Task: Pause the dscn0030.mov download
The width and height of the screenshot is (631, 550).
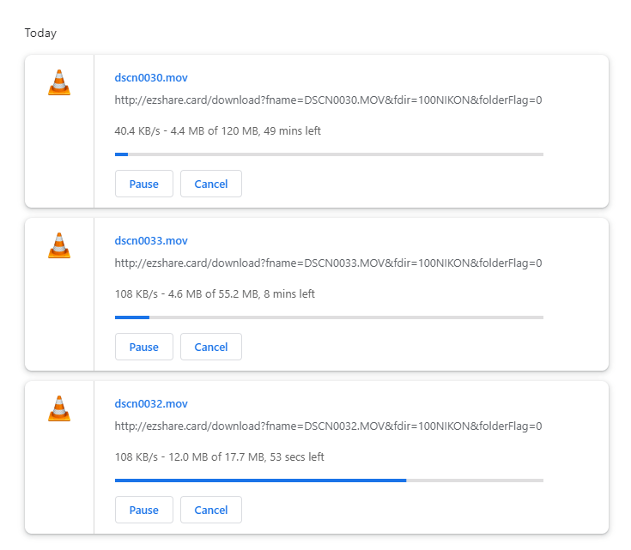Action: (144, 184)
